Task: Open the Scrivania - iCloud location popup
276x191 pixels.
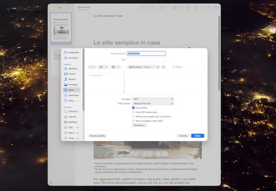Action: coord(143,67)
